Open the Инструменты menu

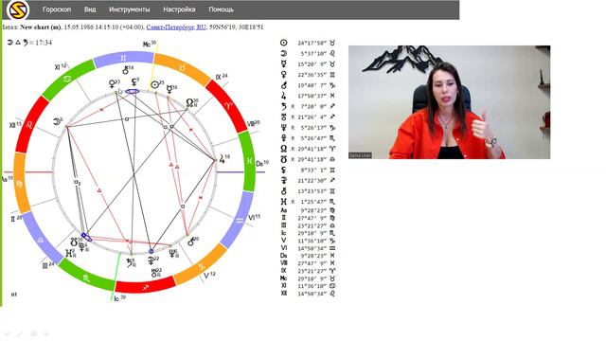[129, 9]
